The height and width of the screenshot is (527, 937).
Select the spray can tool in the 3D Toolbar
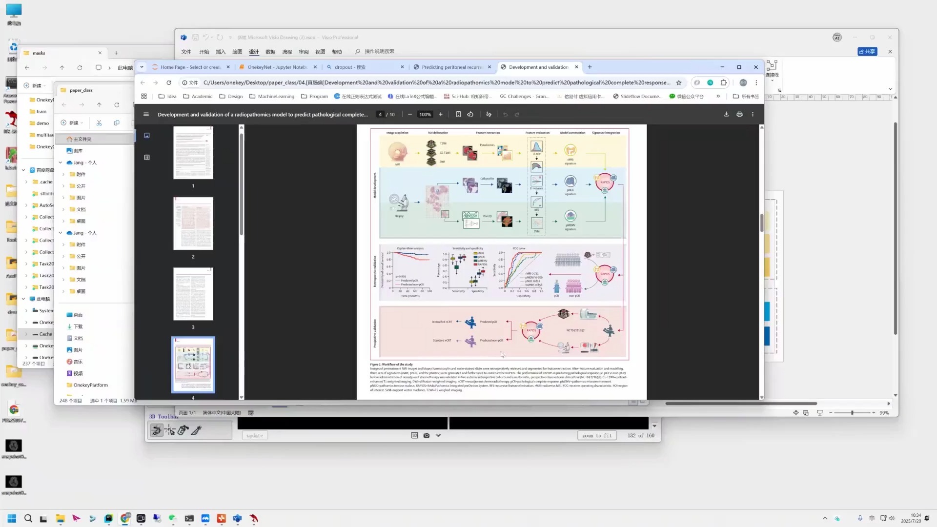pyautogui.click(x=183, y=430)
